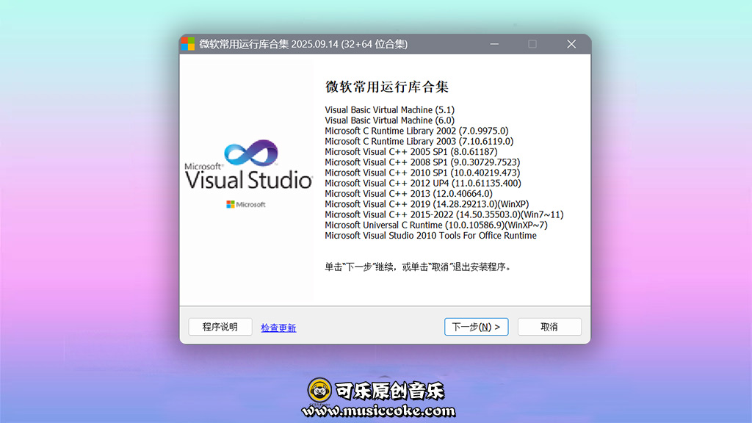The height and width of the screenshot is (423, 752).
Task: Click Microsoft C Runtime Library 2002 entry
Action: 417,131
